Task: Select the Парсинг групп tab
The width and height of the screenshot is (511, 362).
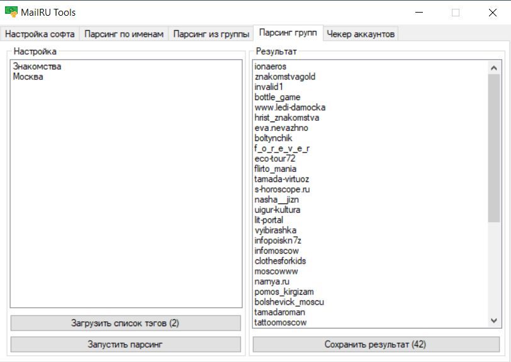Action: point(288,33)
